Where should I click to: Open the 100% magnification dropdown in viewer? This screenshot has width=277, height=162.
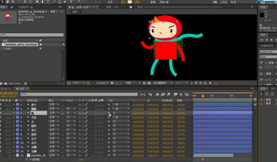tap(78, 83)
